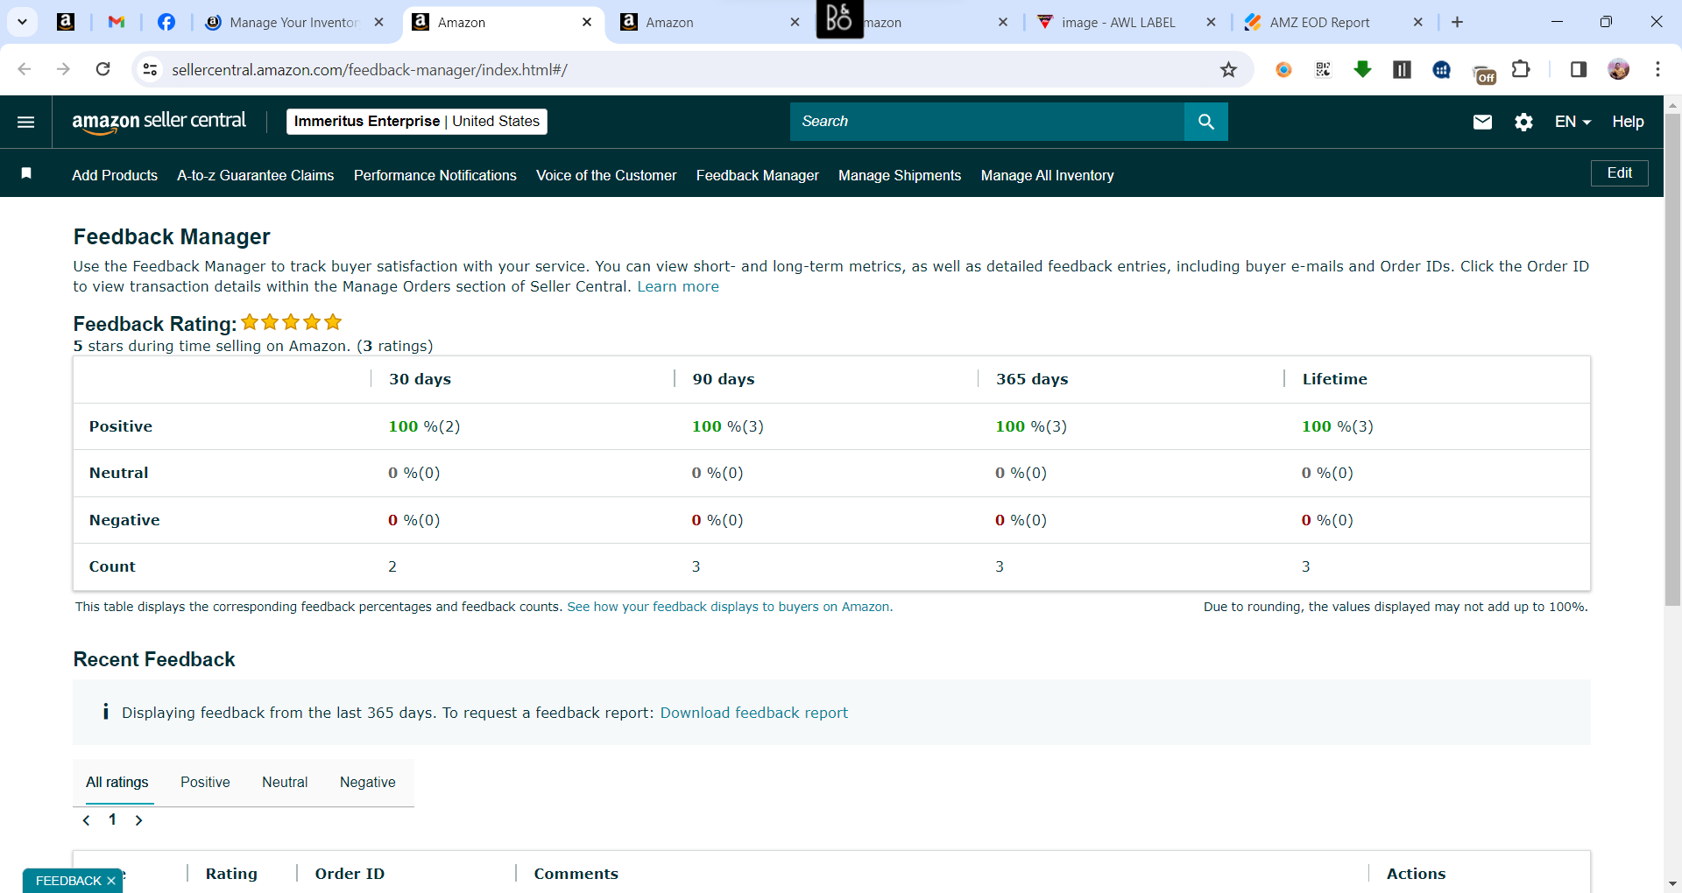Screen dimensions: 1682x893
Task: Switch to the AMZ EOD Report tab
Action: (x=1318, y=23)
